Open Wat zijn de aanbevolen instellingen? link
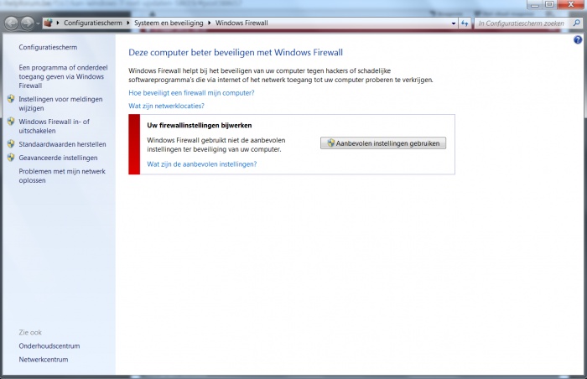587x379 pixels. coord(202,164)
